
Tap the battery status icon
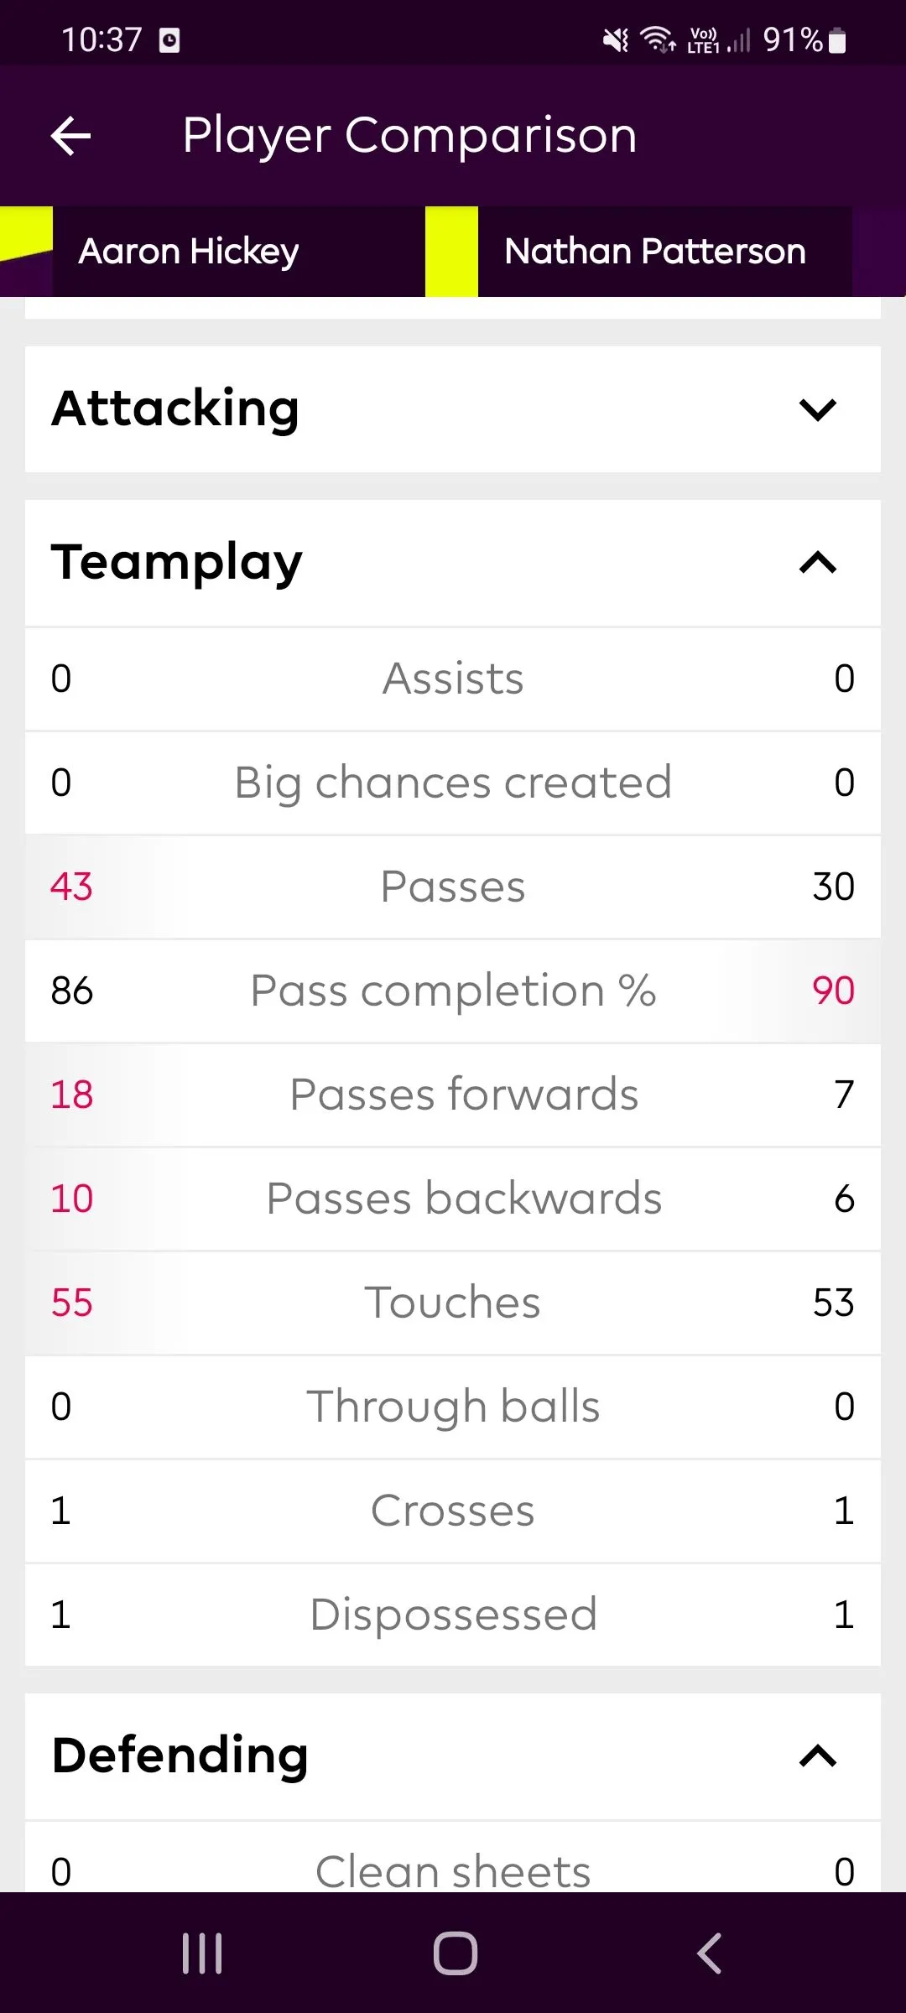click(837, 40)
